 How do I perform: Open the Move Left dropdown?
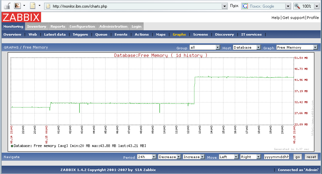[236, 157]
